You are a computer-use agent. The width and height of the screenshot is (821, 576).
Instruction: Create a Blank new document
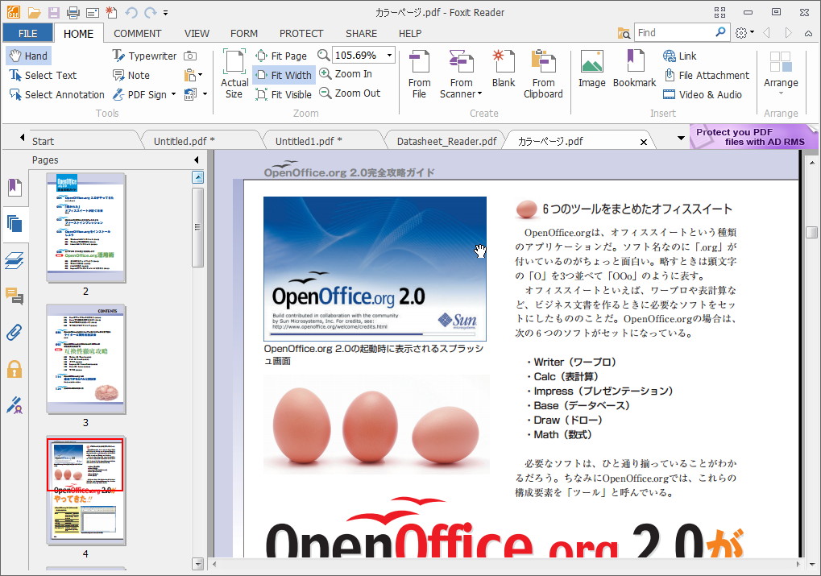pyautogui.click(x=503, y=73)
